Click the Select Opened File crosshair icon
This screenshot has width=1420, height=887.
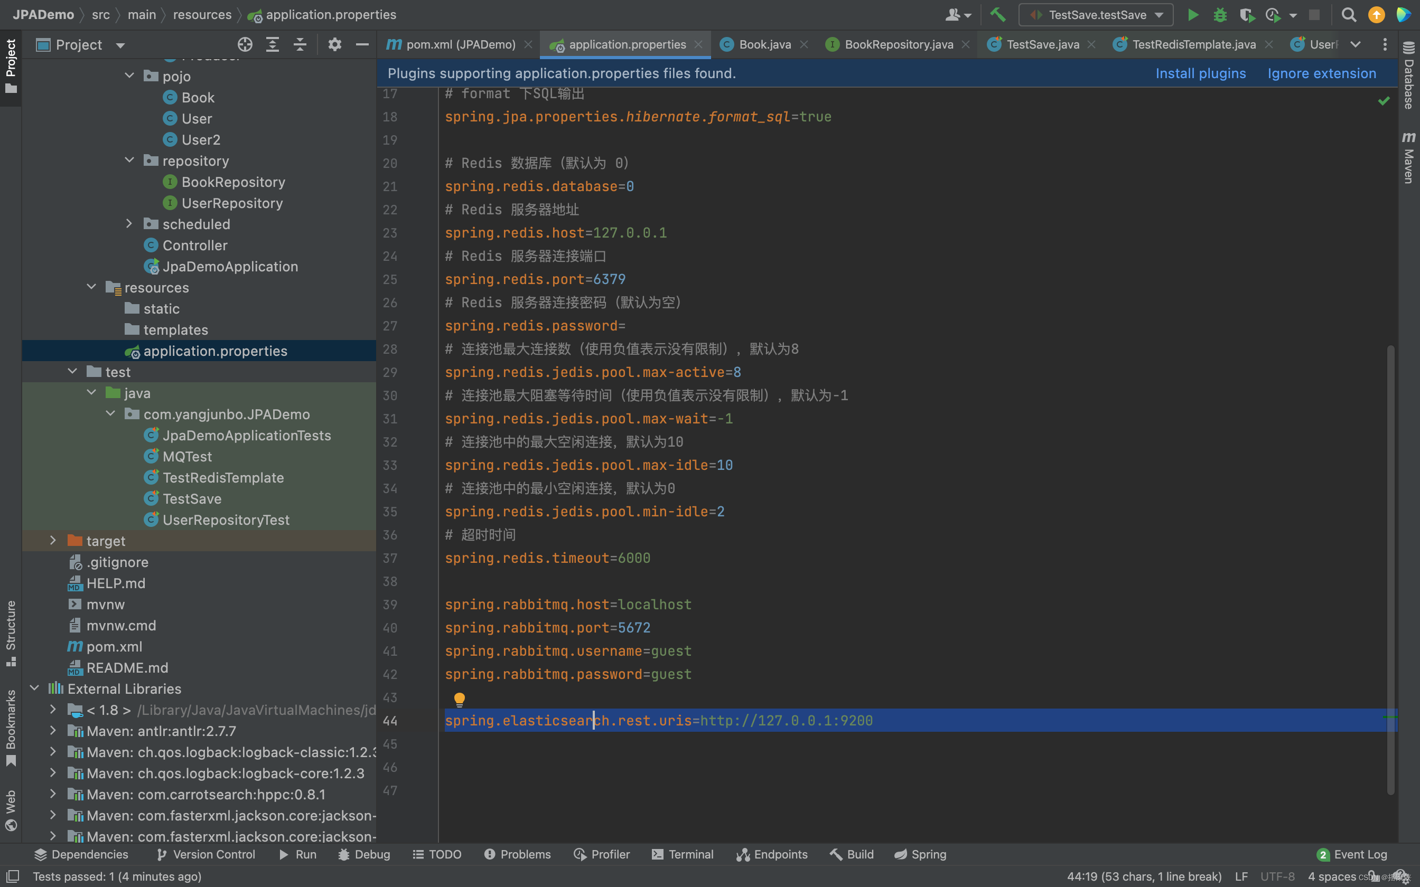point(245,44)
